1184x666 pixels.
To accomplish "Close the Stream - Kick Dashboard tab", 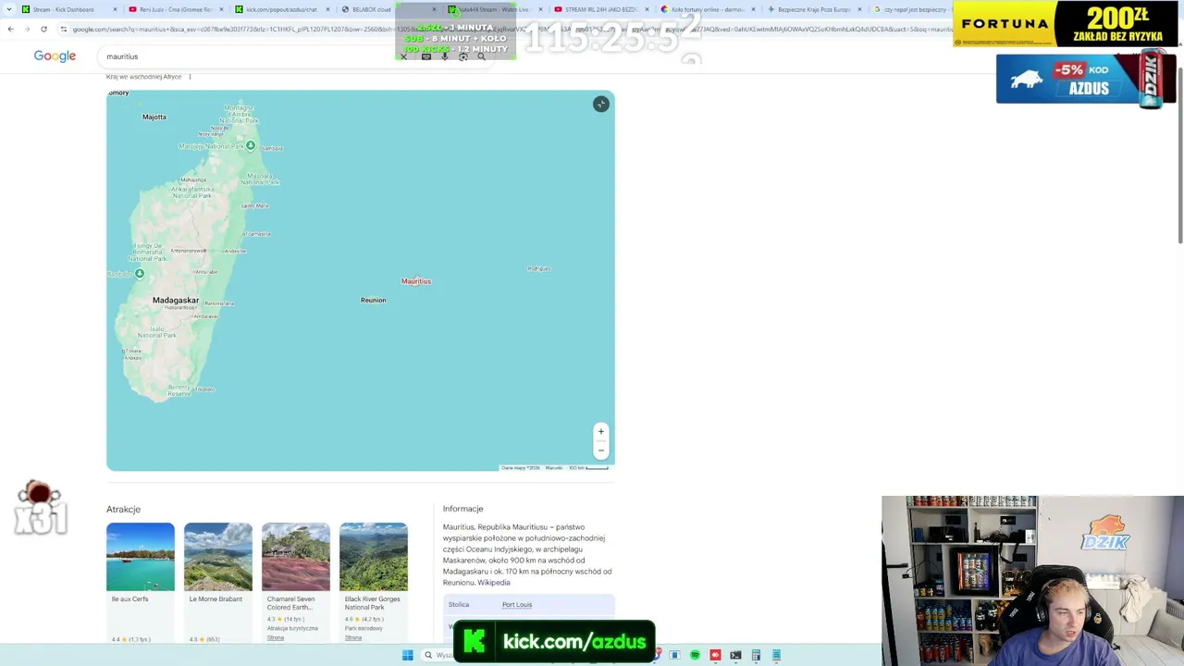I will [116, 9].
